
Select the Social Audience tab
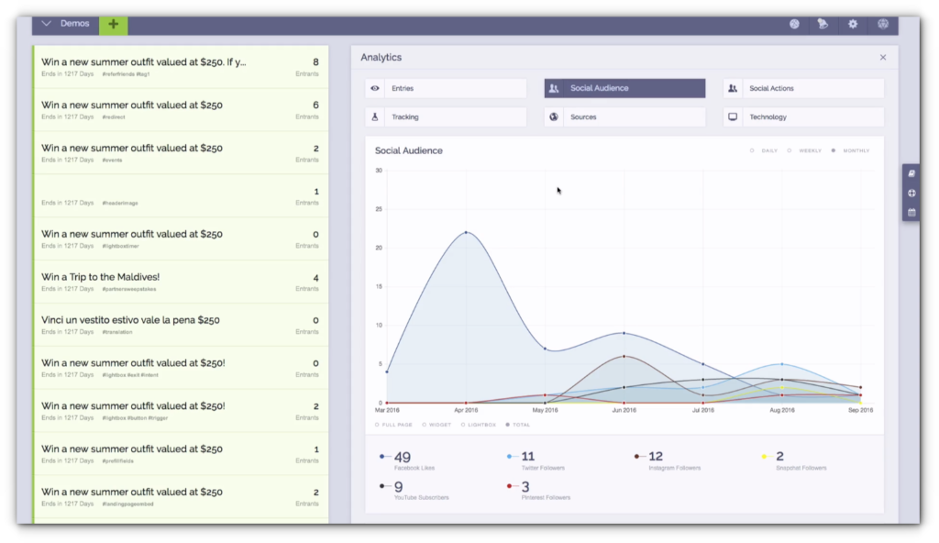[x=624, y=88]
